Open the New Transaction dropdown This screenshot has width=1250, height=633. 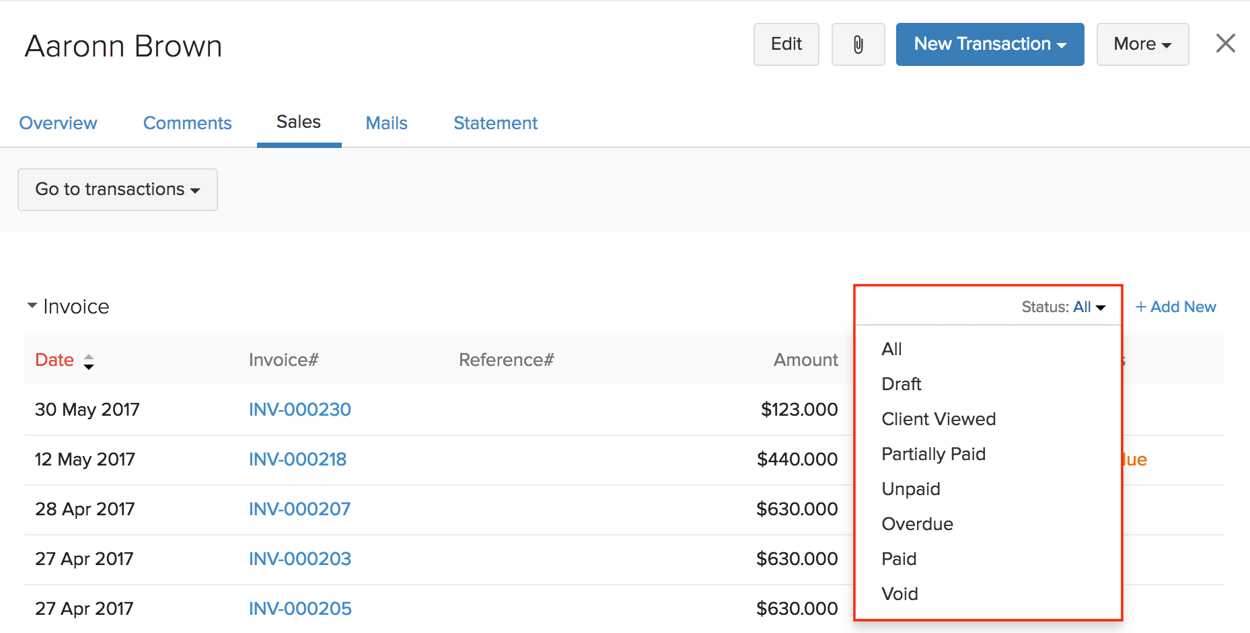click(x=988, y=44)
